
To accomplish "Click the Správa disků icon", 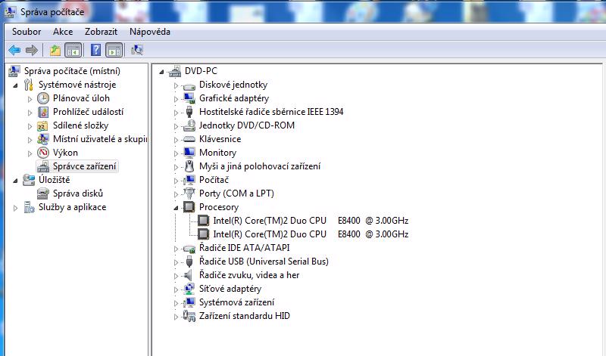I will [x=43, y=193].
